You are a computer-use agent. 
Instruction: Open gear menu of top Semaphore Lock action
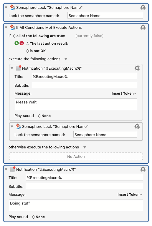[x=143, y=7]
